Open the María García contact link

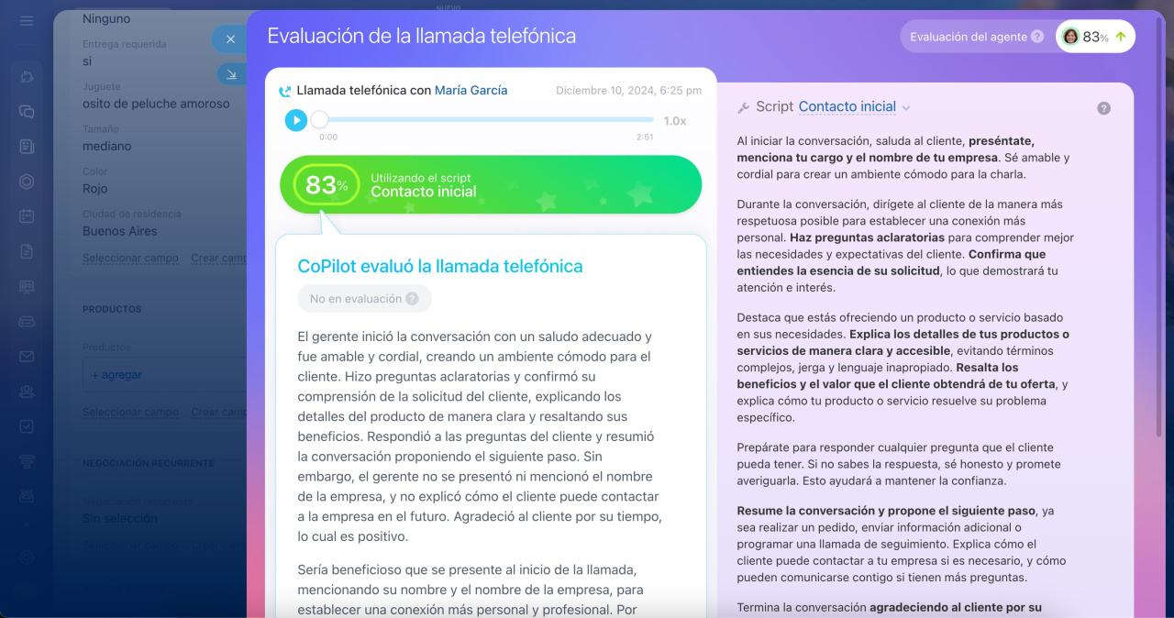pos(471,90)
